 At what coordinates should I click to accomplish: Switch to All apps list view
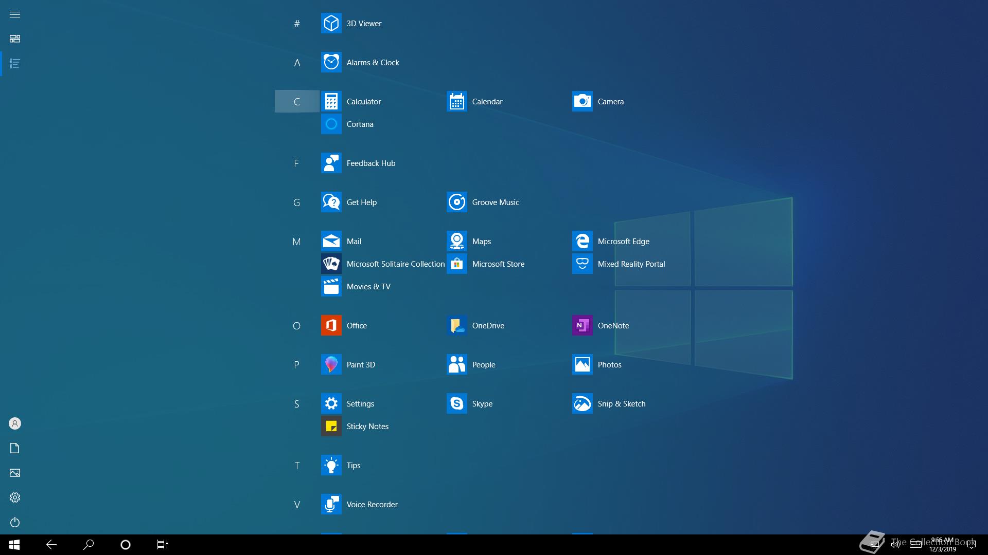click(x=15, y=64)
